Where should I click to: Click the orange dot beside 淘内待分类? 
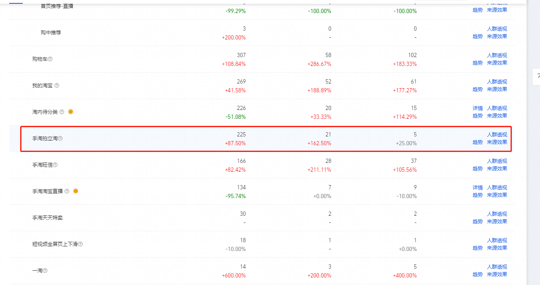coord(71,112)
